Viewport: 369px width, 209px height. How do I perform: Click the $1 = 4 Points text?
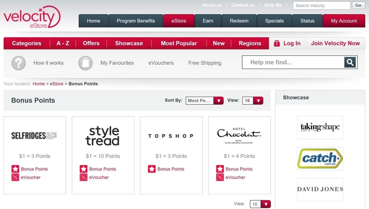240,156
